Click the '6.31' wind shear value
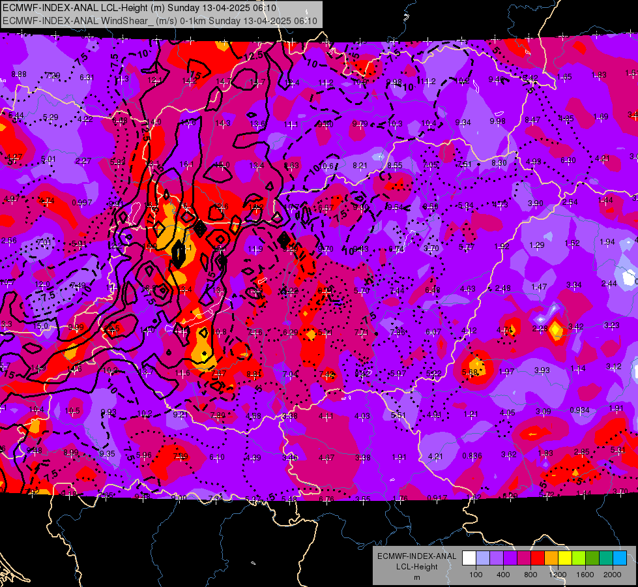This screenshot has height=587, width=638. click(x=87, y=78)
